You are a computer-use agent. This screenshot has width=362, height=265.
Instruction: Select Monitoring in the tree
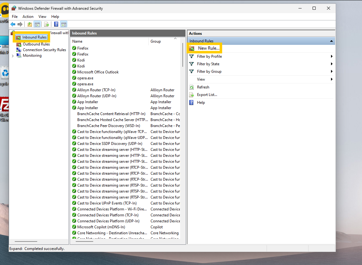click(x=32, y=56)
